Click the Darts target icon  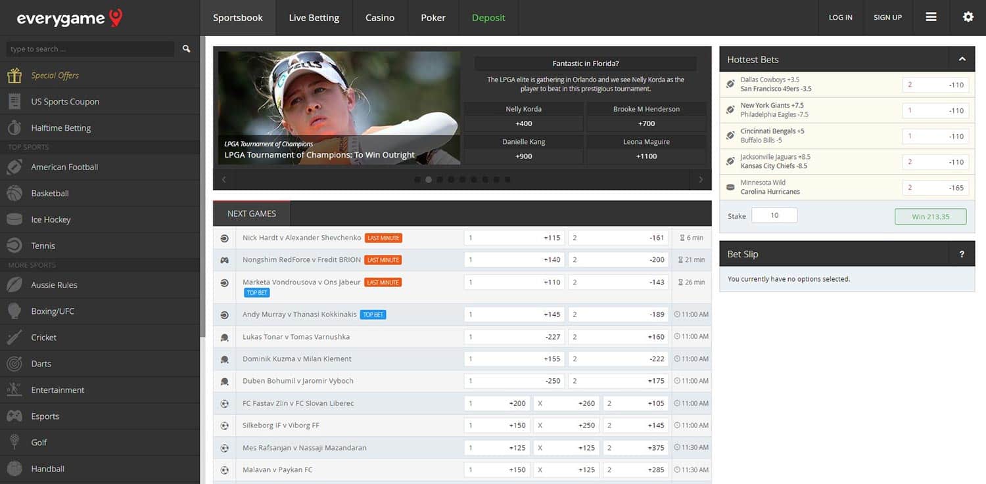coord(14,364)
